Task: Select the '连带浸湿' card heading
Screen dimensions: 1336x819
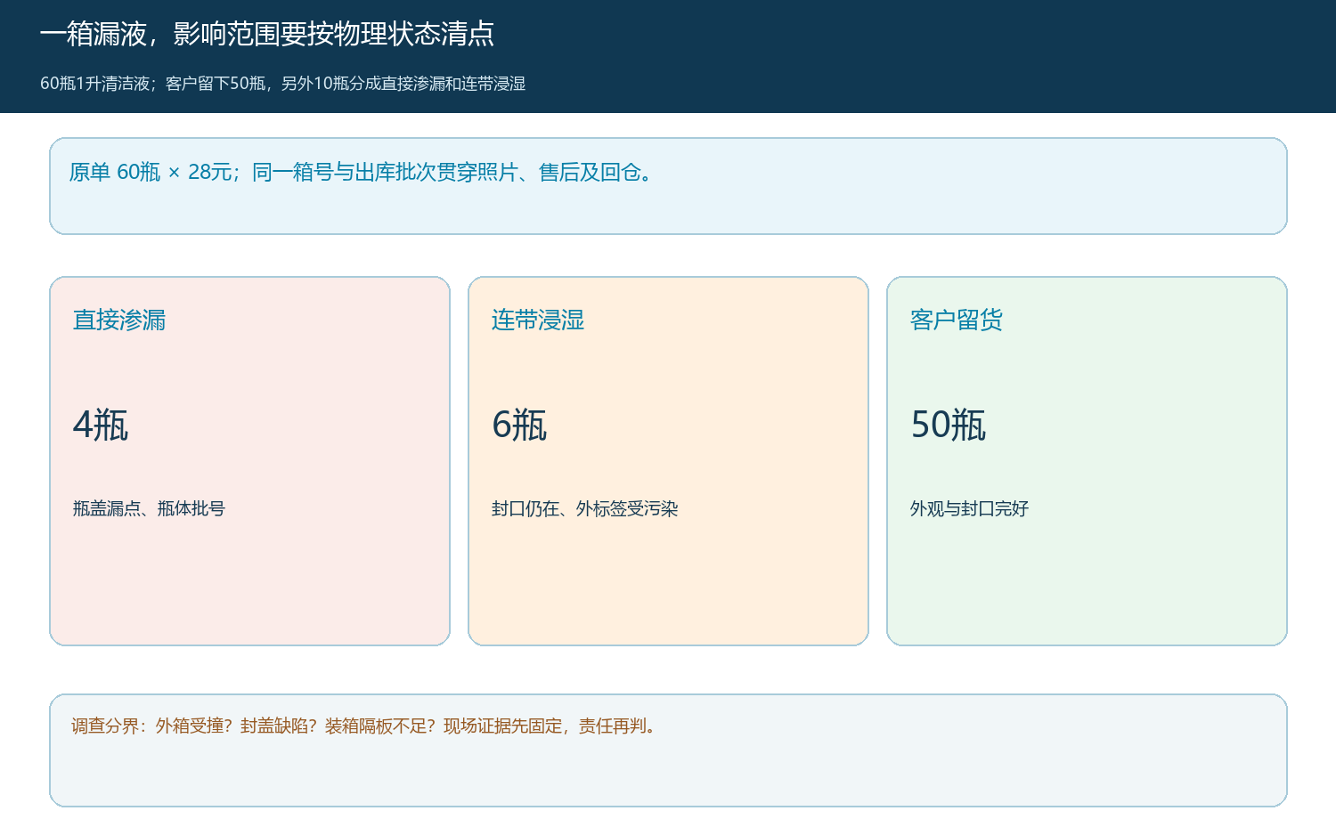Action: [x=538, y=320]
